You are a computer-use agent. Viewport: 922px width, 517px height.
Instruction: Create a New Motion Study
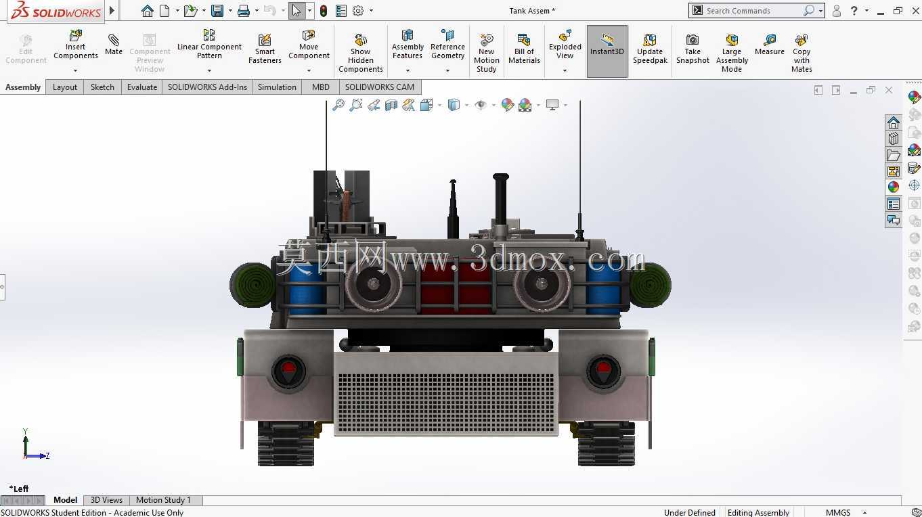tap(487, 53)
